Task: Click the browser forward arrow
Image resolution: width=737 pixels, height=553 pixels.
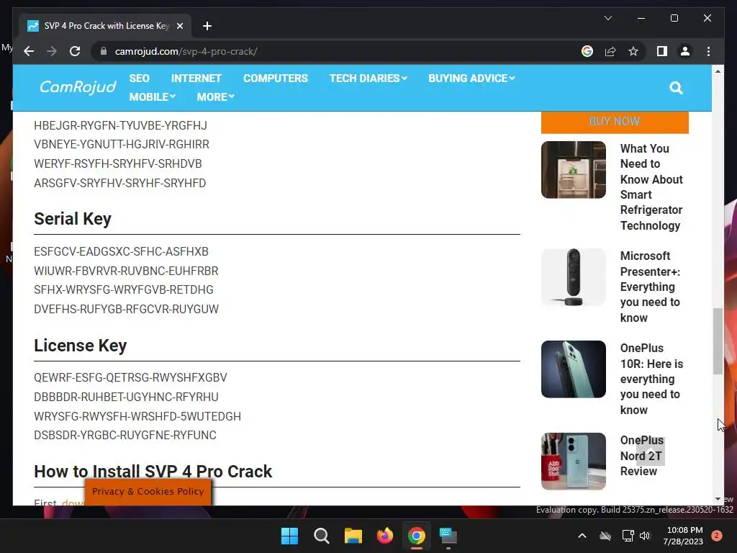Action: (52, 51)
